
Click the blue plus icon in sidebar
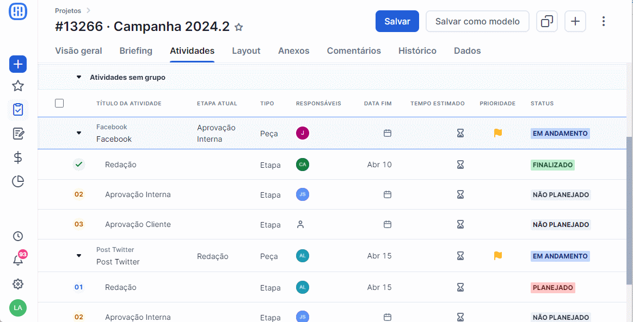coord(18,64)
